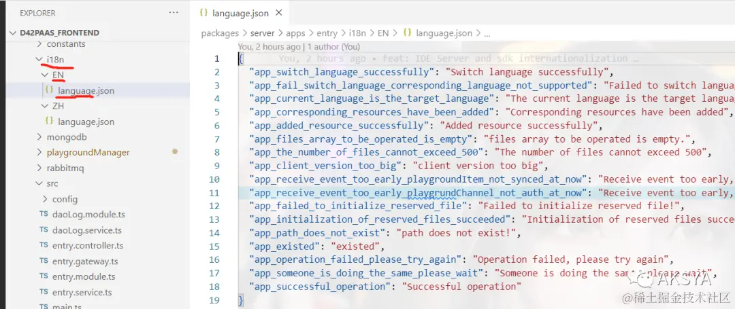Open the '1 author (You)' codelens
735x309 pixels.
tap(333, 47)
